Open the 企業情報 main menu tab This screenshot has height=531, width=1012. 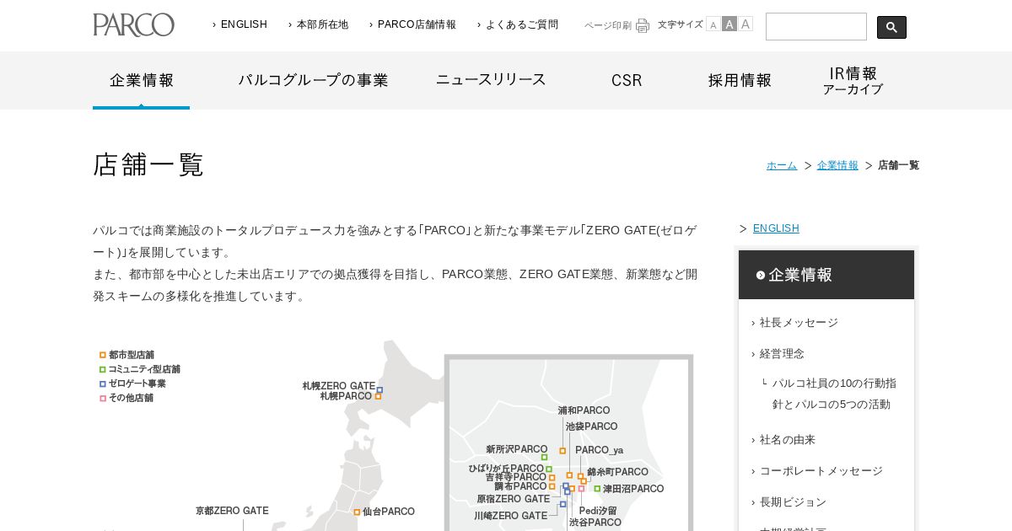(x=142, y=80)
